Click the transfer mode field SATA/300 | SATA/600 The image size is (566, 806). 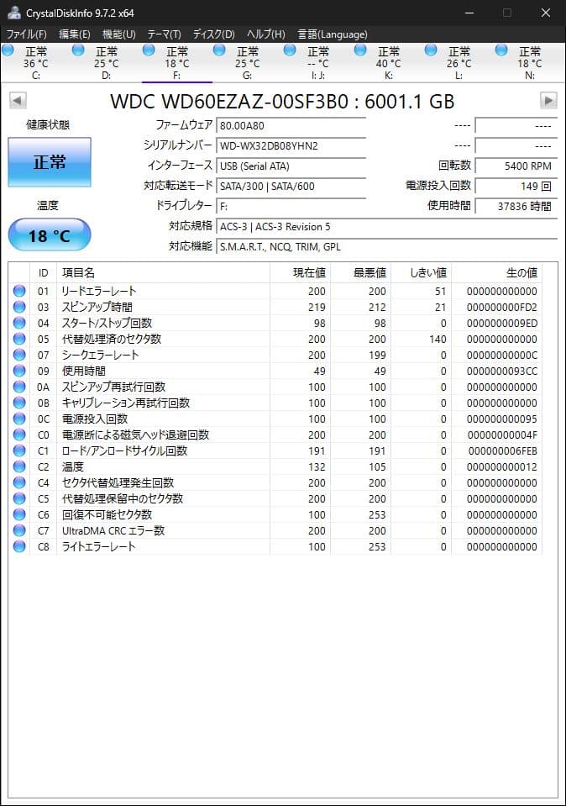pyautogui.click(x=291, y=186)
